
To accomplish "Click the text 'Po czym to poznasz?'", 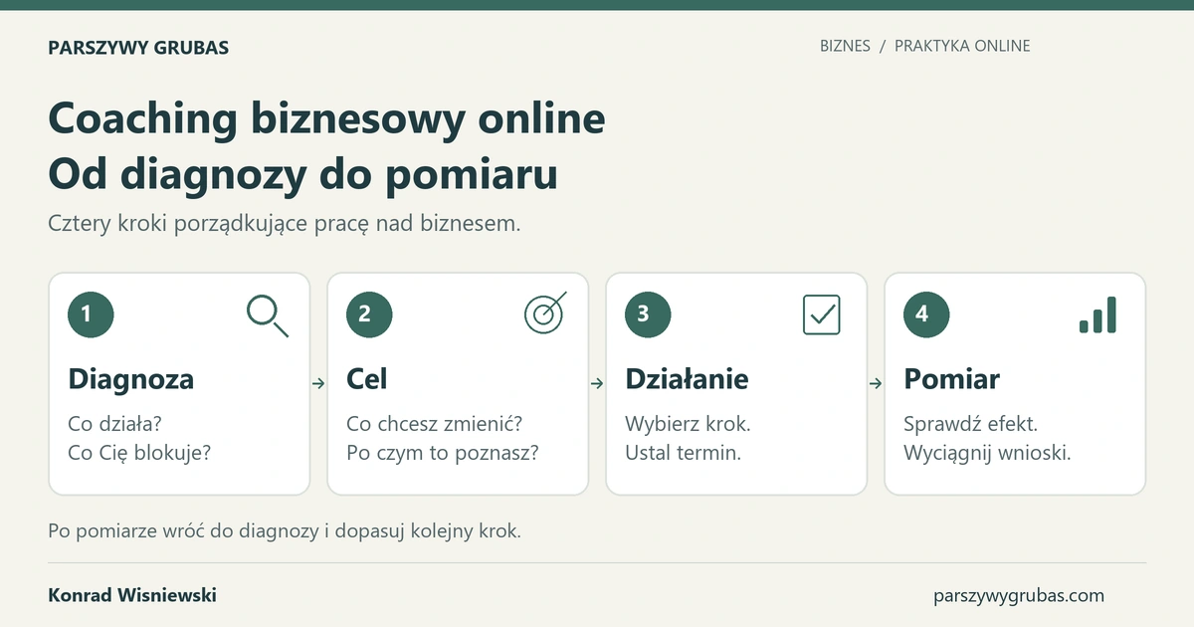I will (443, 454).
